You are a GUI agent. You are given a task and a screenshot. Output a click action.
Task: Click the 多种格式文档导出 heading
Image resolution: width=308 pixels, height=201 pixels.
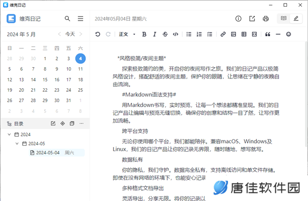(x=143, y=188)
